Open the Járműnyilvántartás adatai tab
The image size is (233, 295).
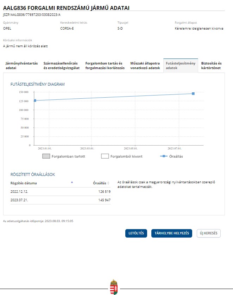point(21,66)
